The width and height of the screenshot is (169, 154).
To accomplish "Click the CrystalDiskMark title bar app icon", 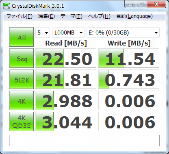I will tap(6, 6).
